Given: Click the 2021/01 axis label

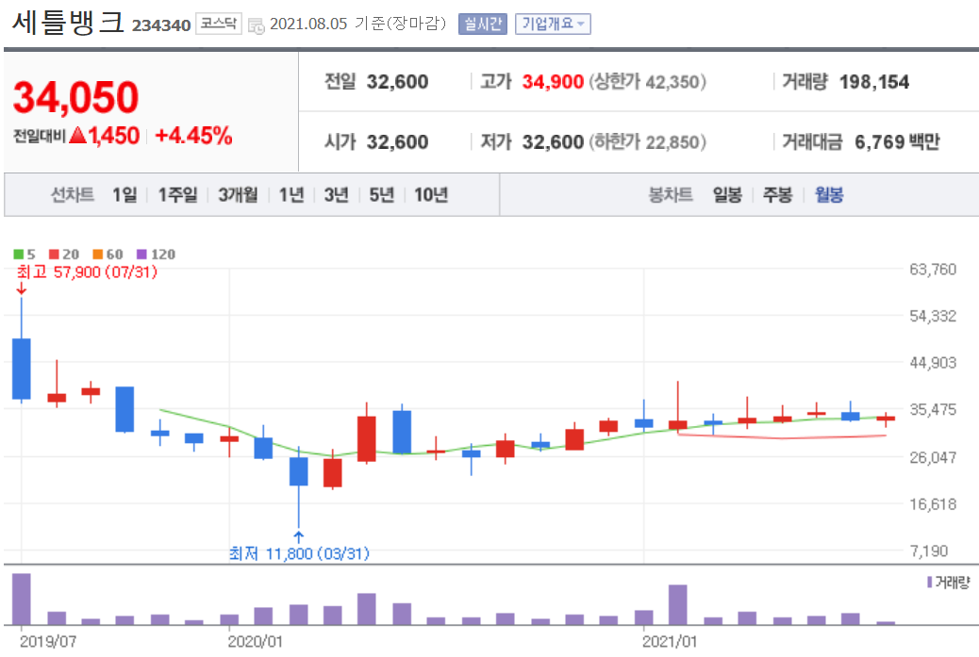Looking at the screenshot, I should click(670, 641).
